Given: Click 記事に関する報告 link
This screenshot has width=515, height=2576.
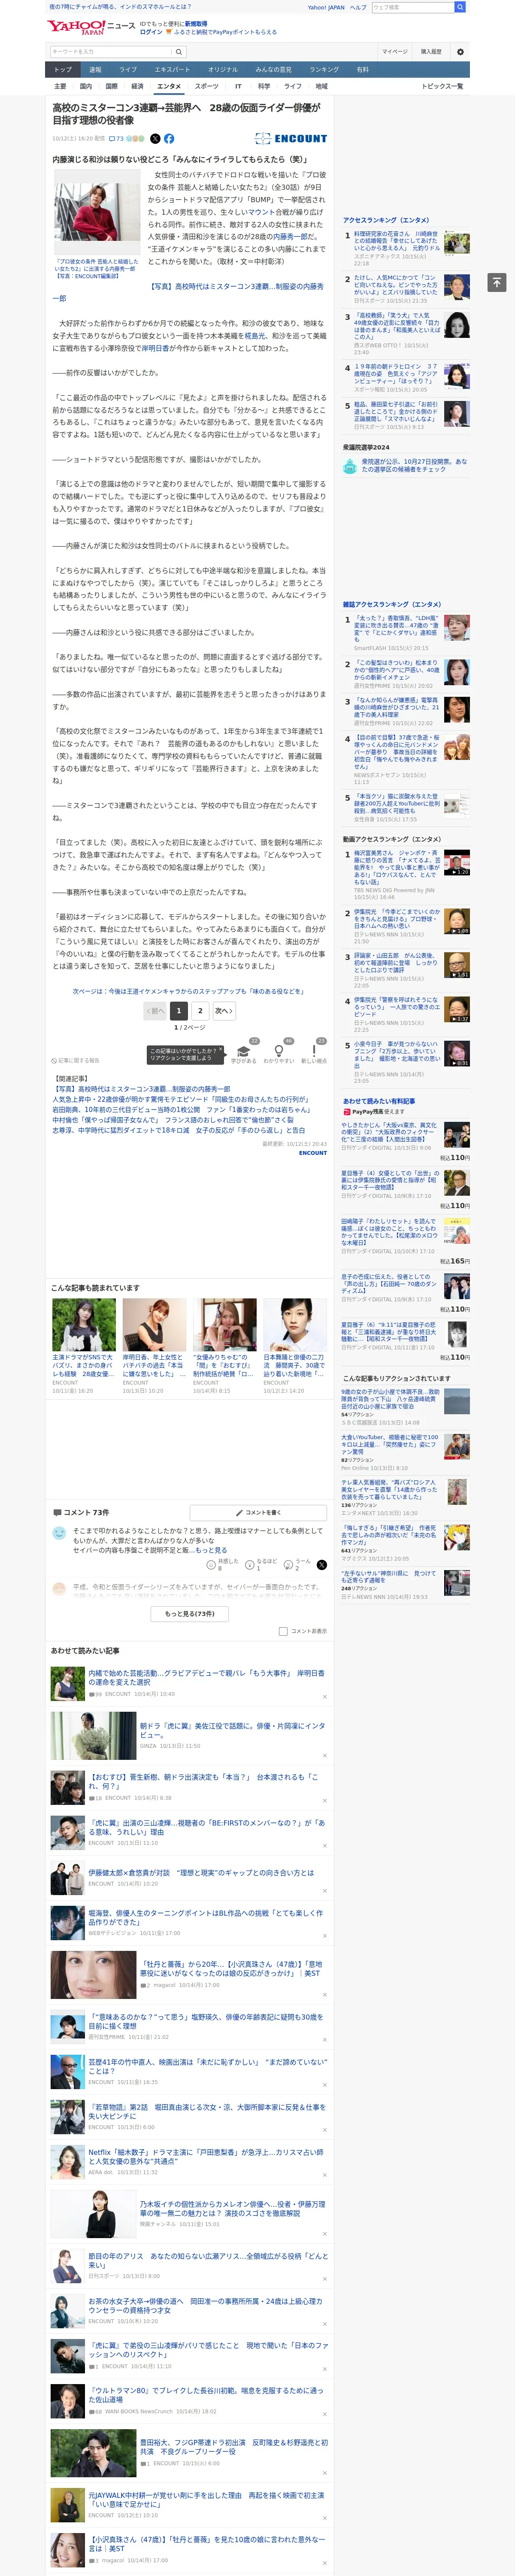Looking at the screenshot, I should tap(76, 1060).
